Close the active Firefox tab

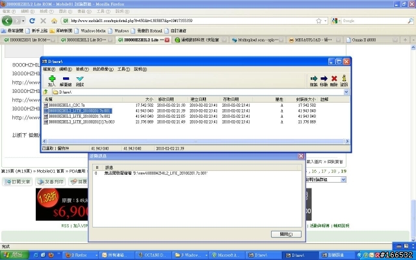(x=167, y=40)
